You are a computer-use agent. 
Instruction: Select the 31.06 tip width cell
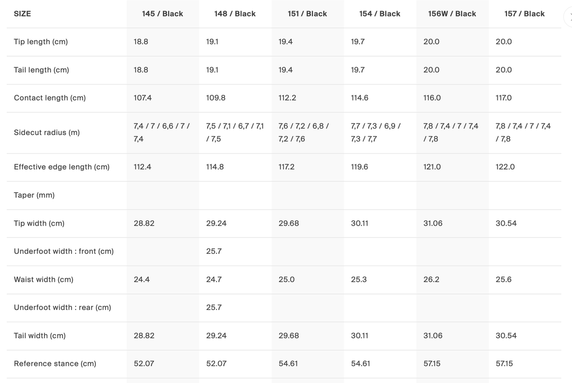click(433, 223)
